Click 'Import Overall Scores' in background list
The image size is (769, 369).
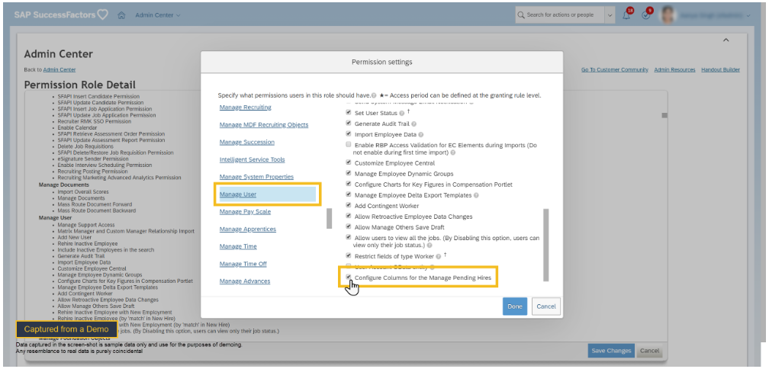82,192
